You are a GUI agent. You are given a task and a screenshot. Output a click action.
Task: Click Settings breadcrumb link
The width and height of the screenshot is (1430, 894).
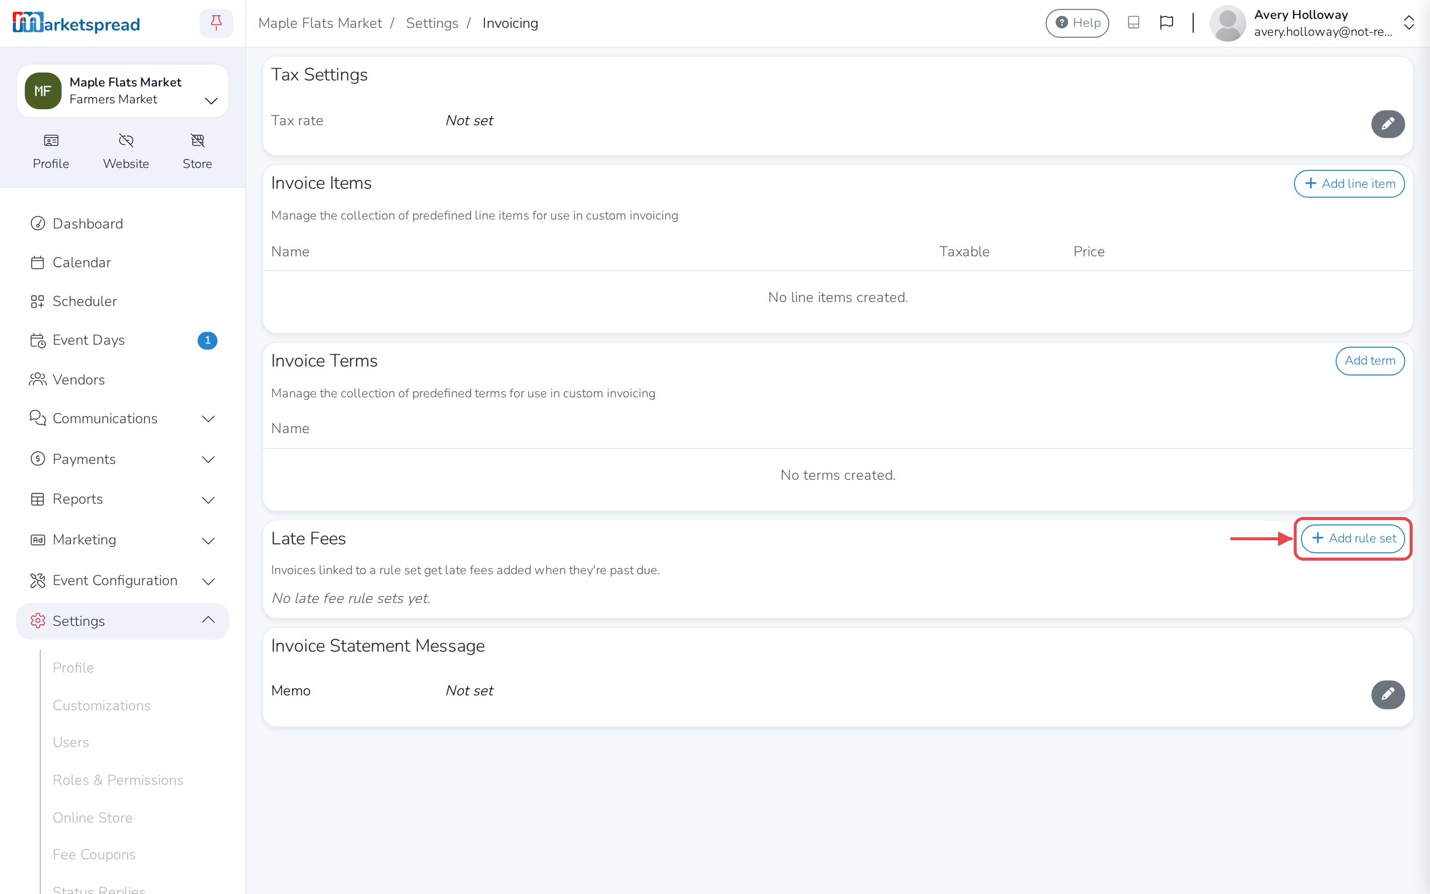pos(432,23)
